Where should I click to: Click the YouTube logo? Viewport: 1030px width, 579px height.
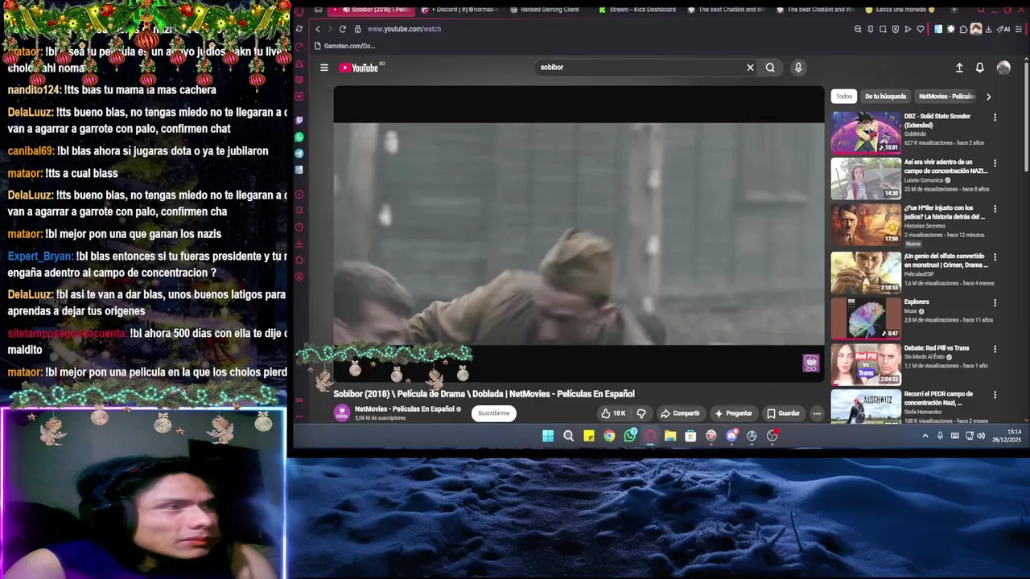pyautogui.click(x=359, y=68)
